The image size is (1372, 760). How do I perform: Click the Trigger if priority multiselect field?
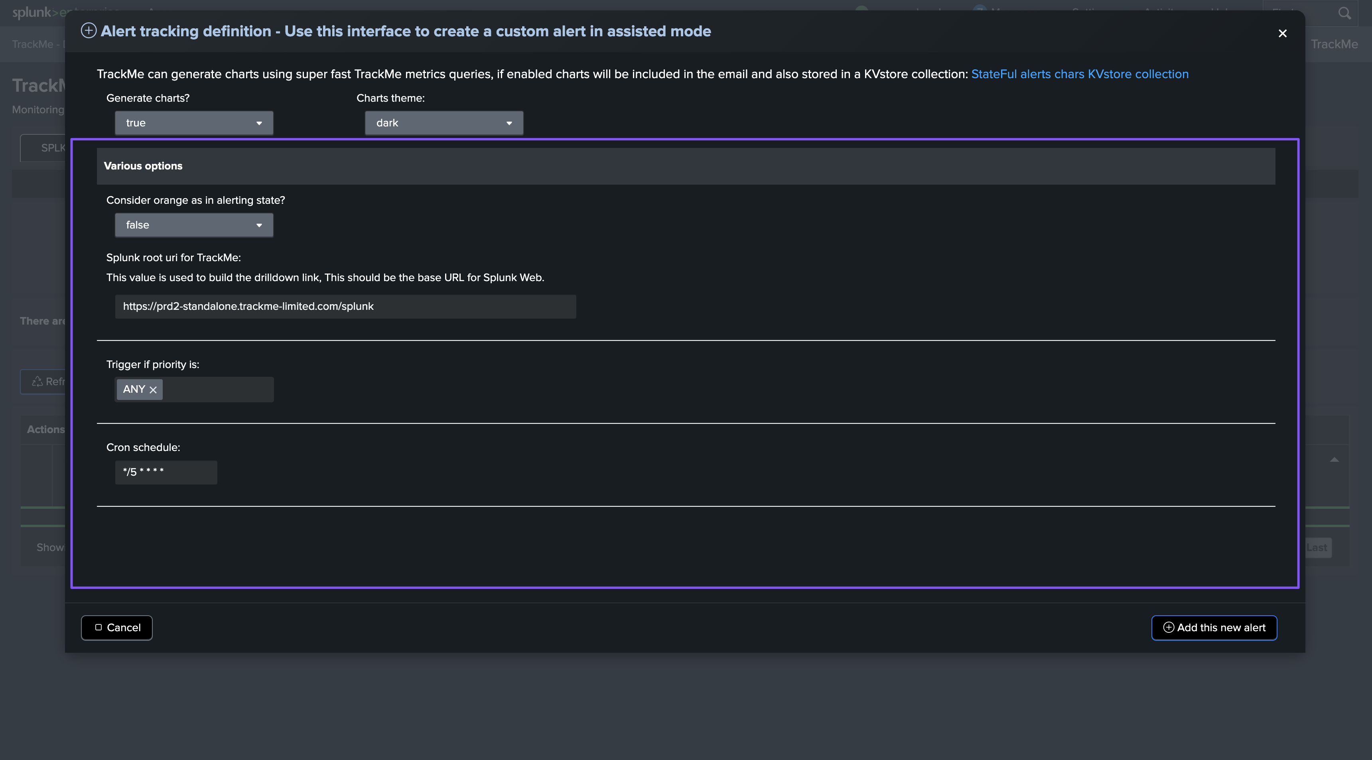pos(194,389)
